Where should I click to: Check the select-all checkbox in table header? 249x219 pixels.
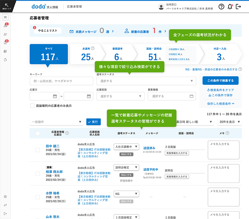pyautogui.click(x=38, y=133)
